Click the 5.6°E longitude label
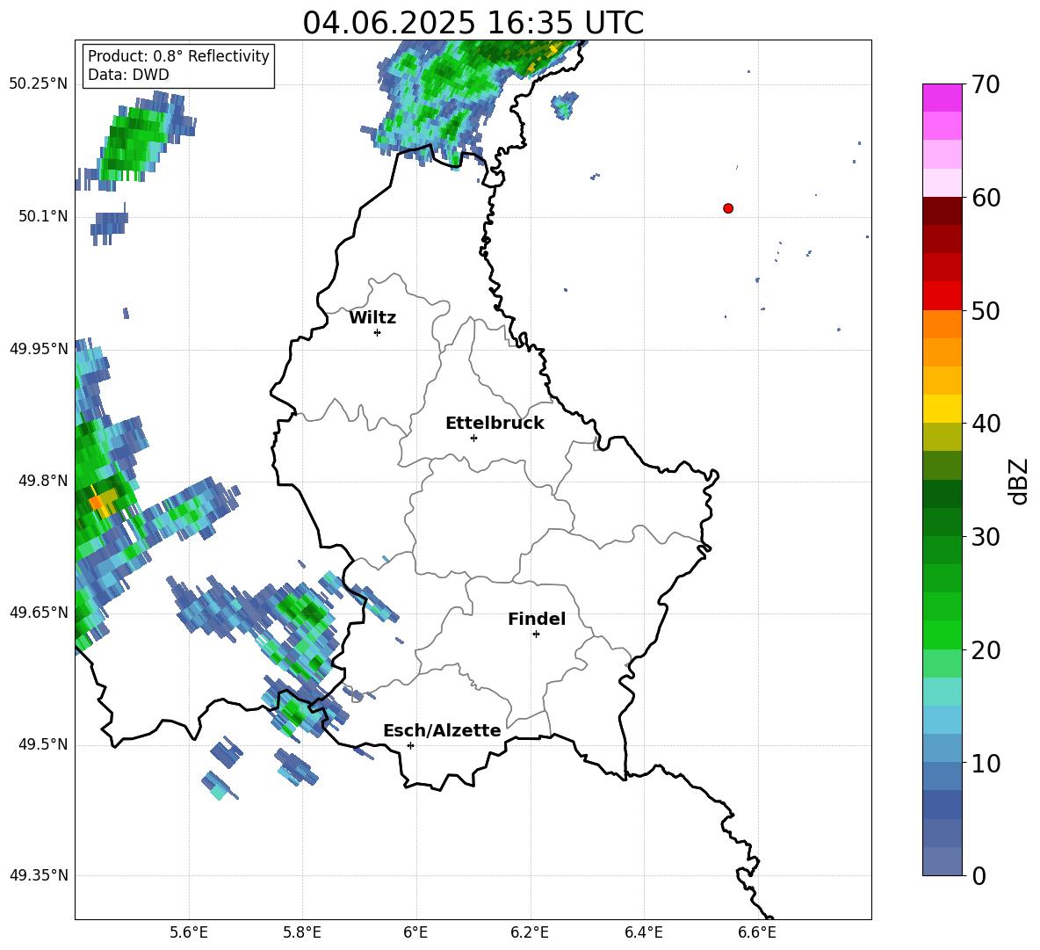The width and height of the screenshot is (1040, 950). pyautogui.click(x=188, y=932)
